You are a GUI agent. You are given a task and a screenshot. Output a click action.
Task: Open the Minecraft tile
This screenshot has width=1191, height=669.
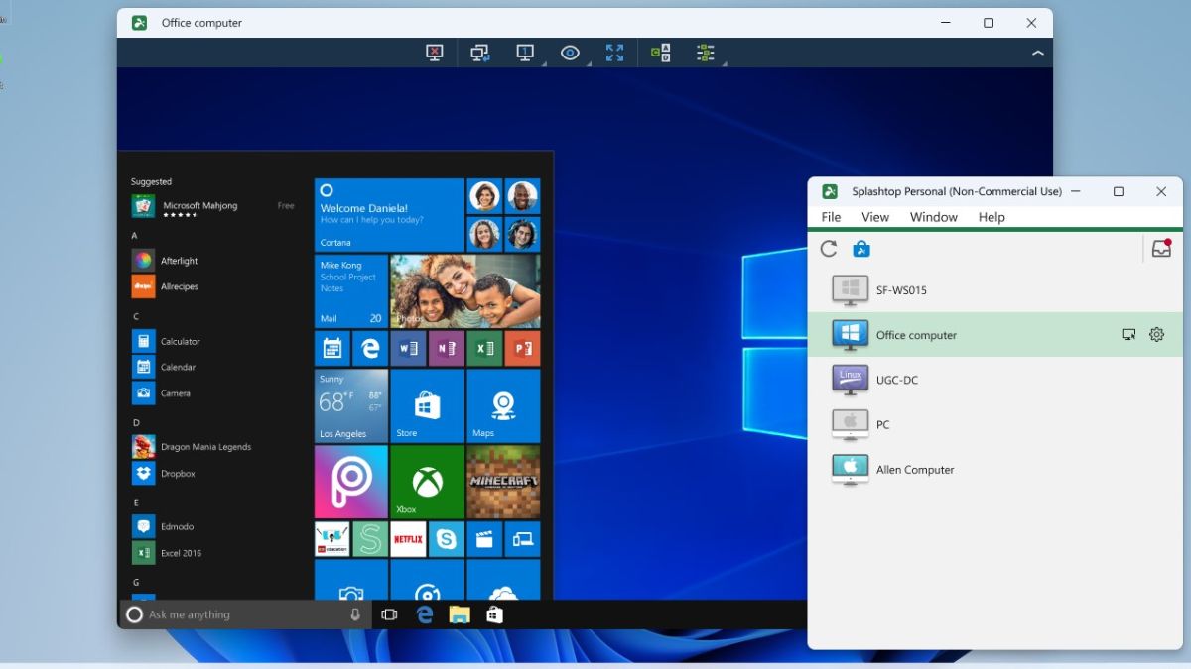(503, 482)
